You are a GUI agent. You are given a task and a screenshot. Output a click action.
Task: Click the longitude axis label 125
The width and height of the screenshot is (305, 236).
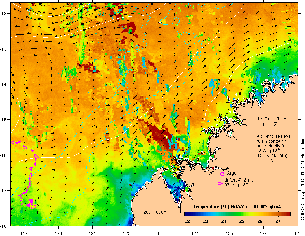point(229,234)
